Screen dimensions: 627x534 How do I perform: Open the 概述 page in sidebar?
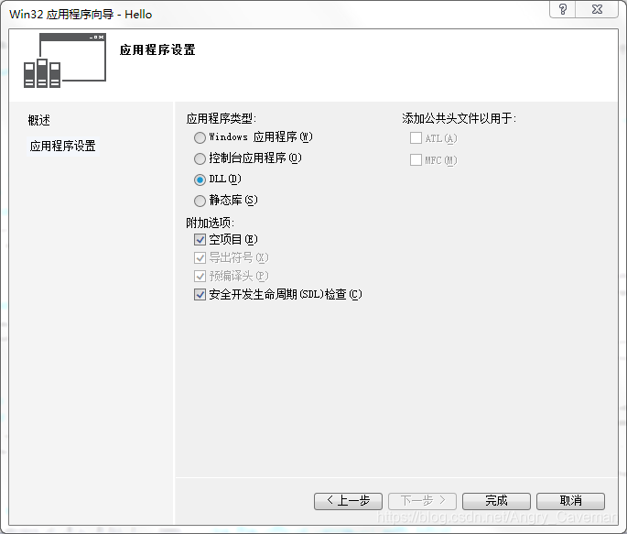click(38, 120)
